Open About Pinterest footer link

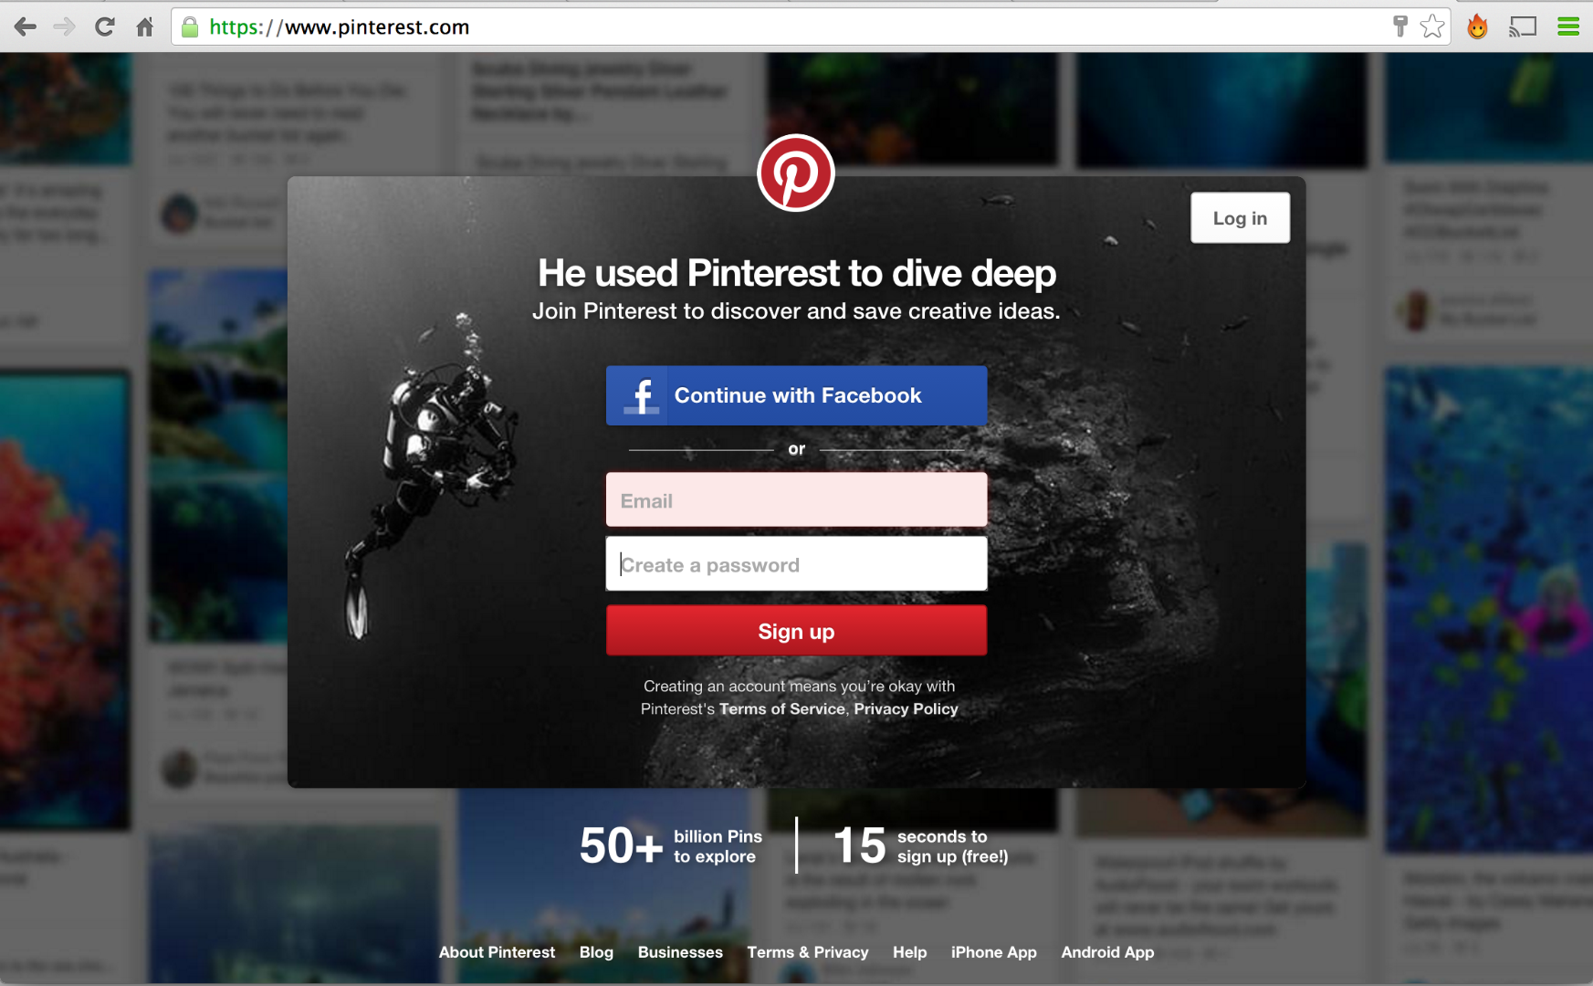[x=497, y=952]
